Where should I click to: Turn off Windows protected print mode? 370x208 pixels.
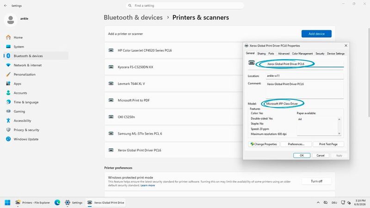click(316, 181)
